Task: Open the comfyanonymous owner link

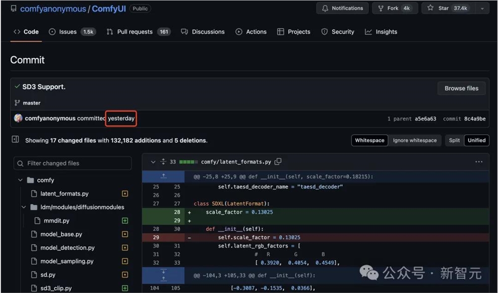Action: (x=53, y=8)
